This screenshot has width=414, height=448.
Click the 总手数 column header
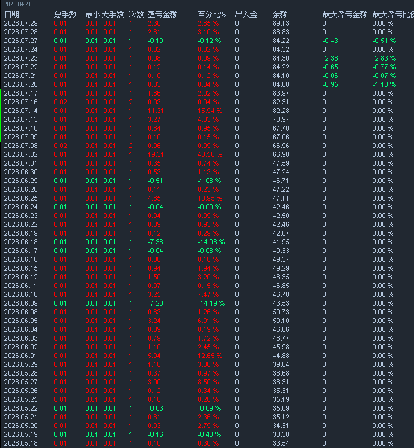65,14
